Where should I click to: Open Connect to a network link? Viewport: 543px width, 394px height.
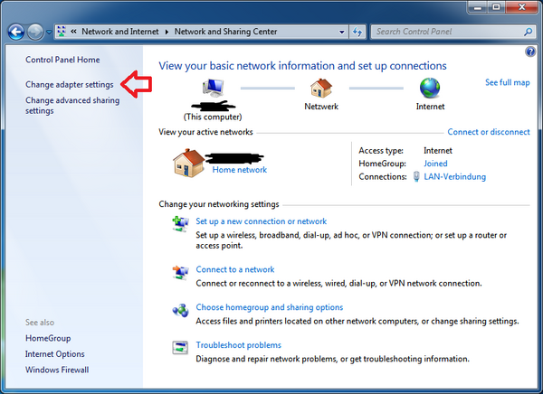[x=235, y=269]
